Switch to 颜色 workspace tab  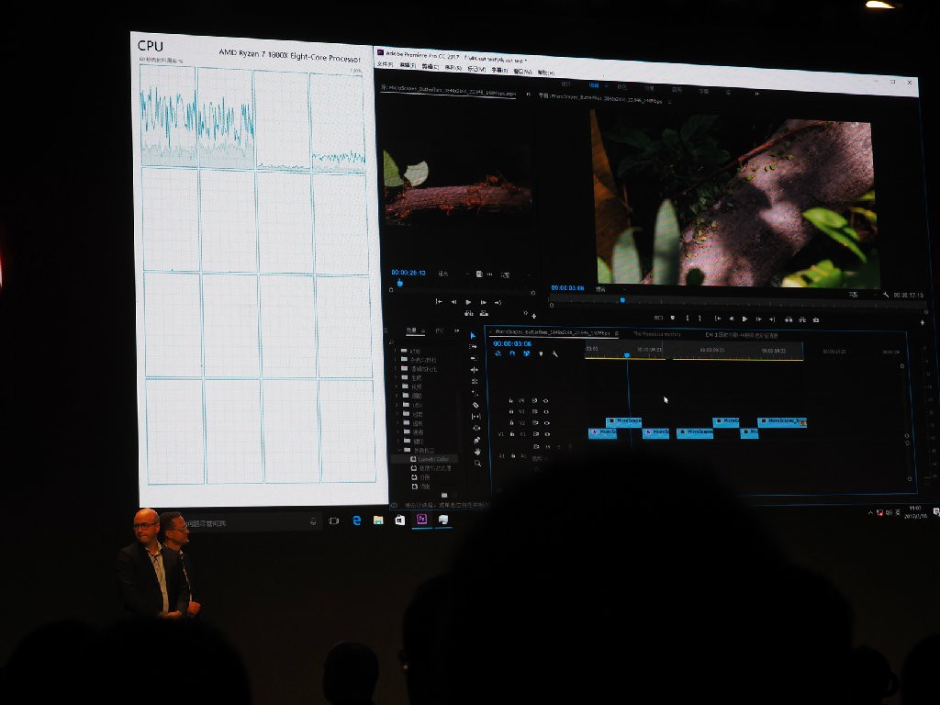click(621, 87)
